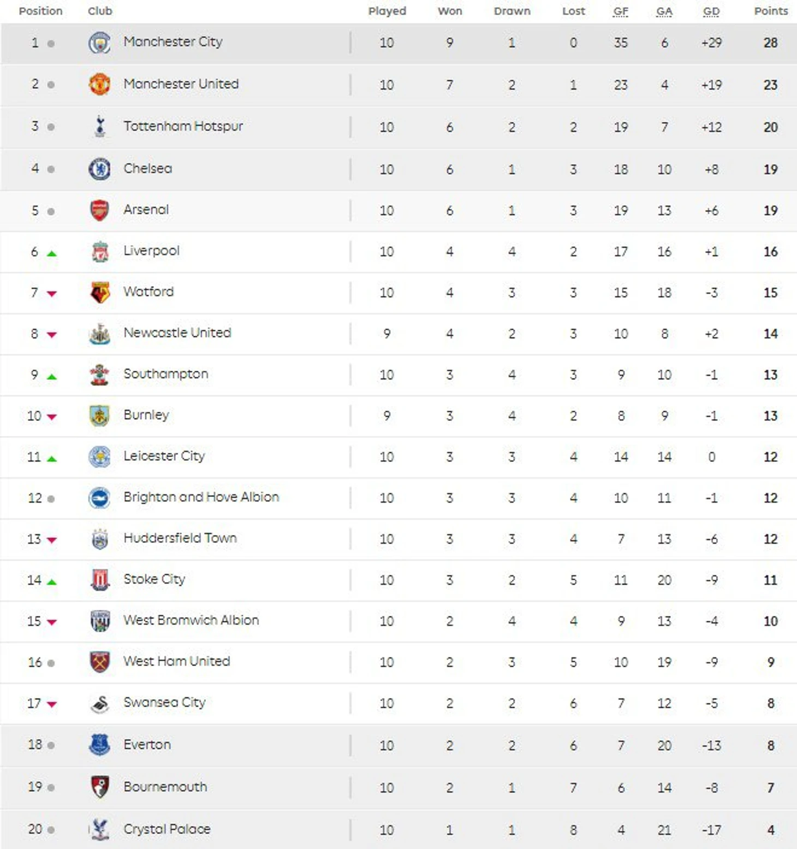Click Watford's red down-movement arrow
Image resolution: width=797 pixels, height=849 pixels.
52,294
